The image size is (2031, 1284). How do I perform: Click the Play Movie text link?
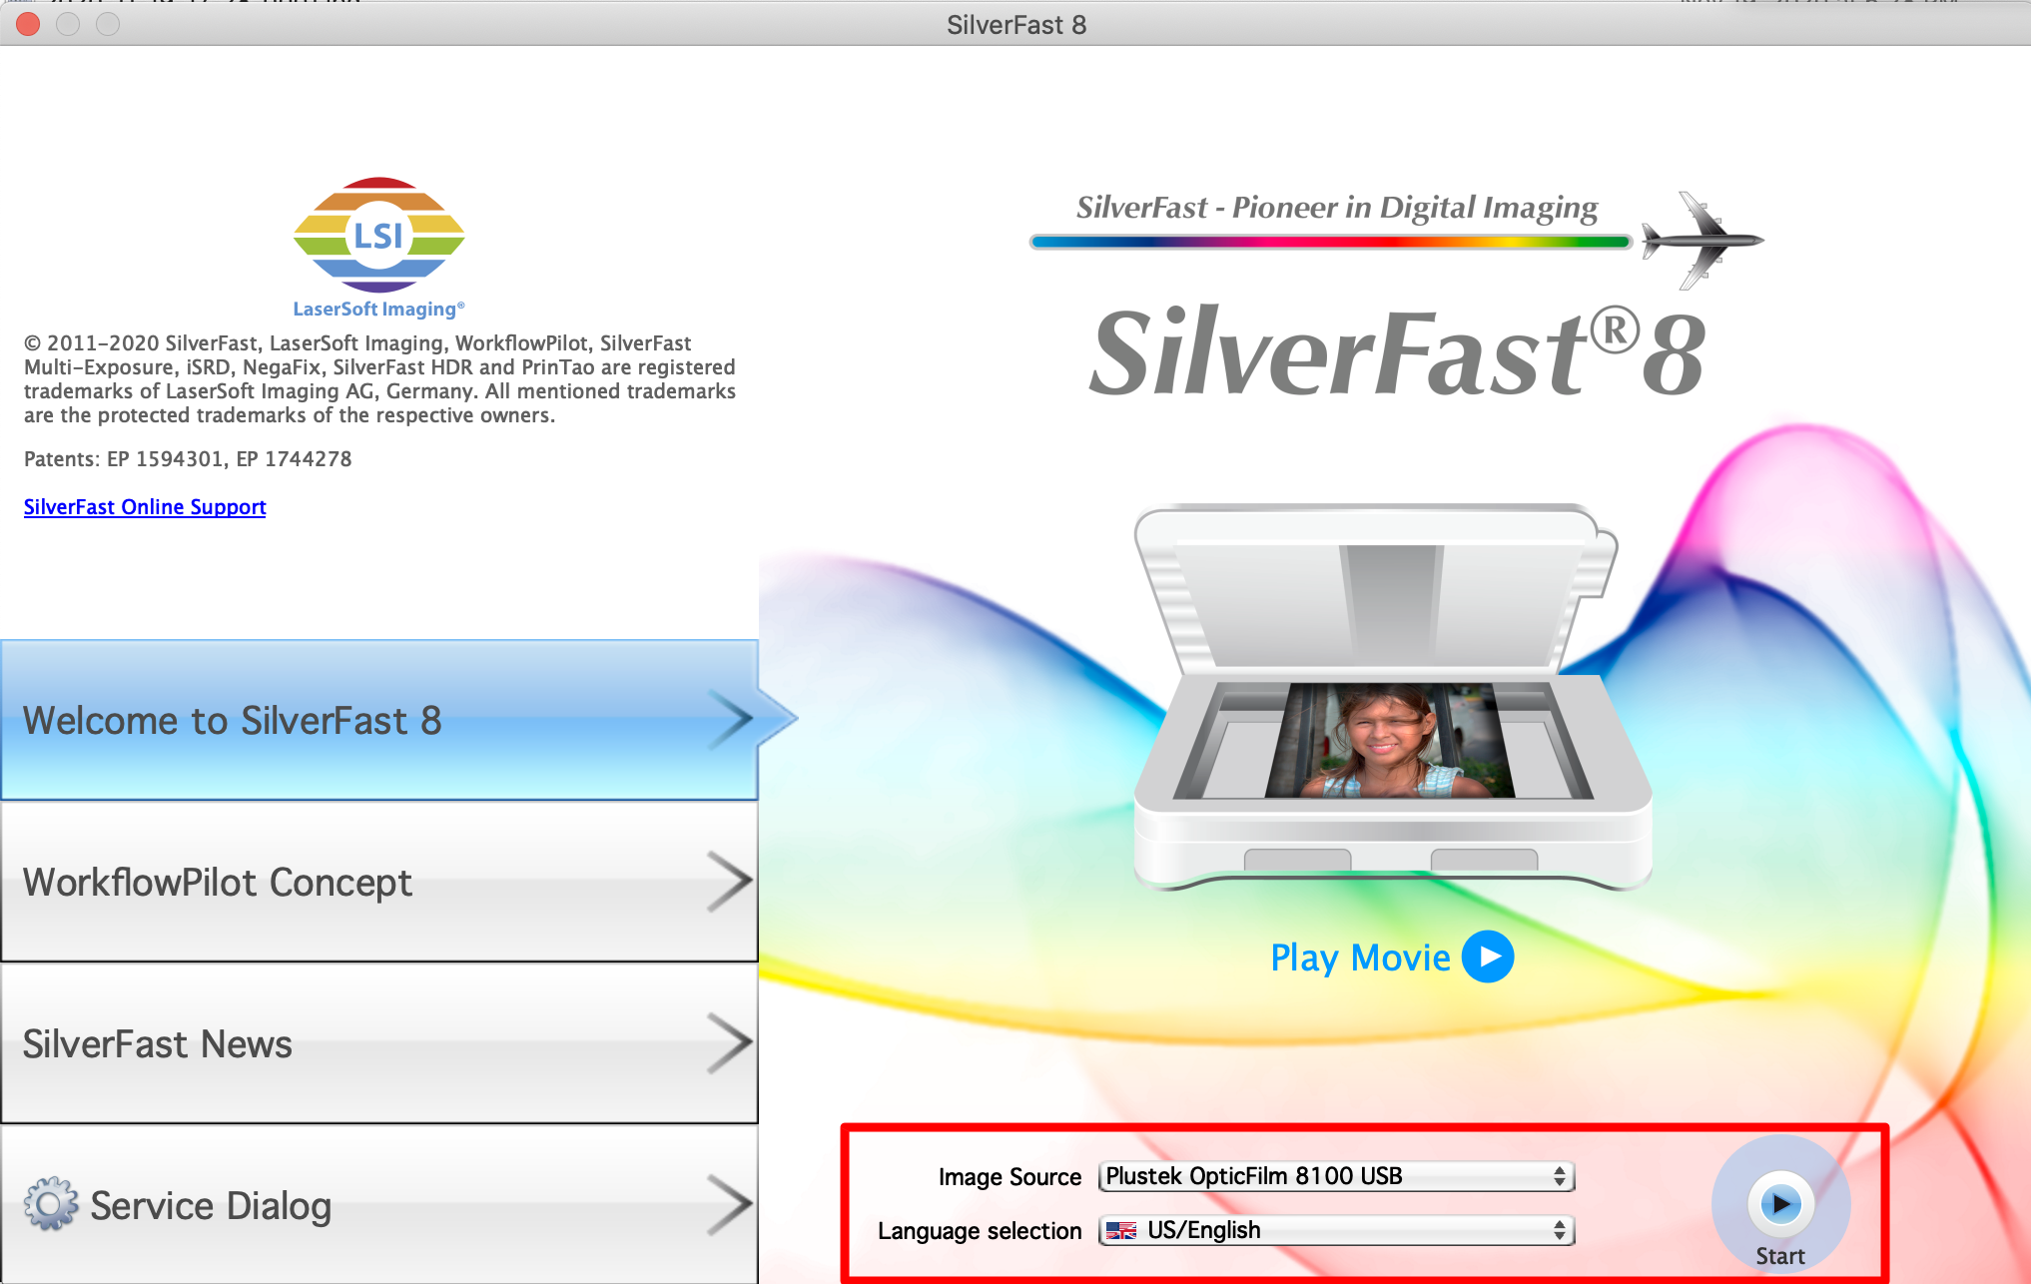click(1360, 958)
